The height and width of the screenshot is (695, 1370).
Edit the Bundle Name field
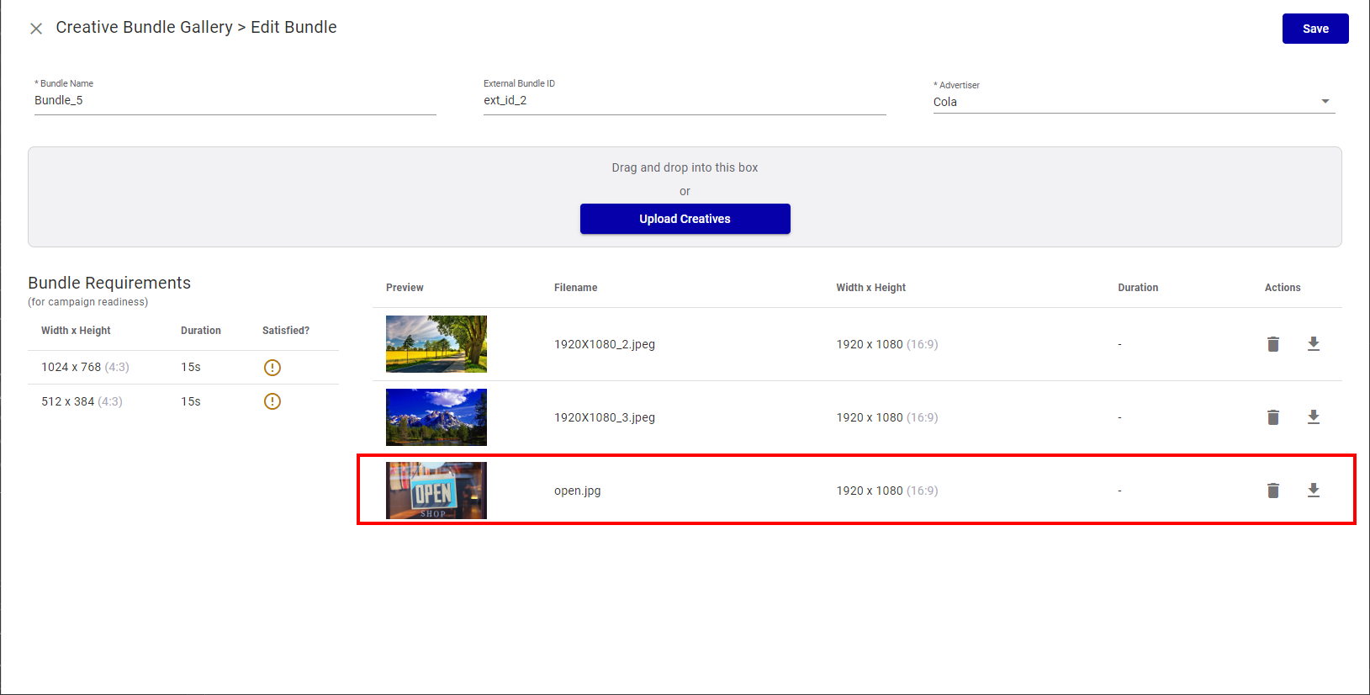[235, 101]
